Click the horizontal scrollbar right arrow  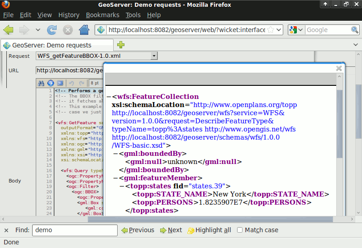pos(352,219)
